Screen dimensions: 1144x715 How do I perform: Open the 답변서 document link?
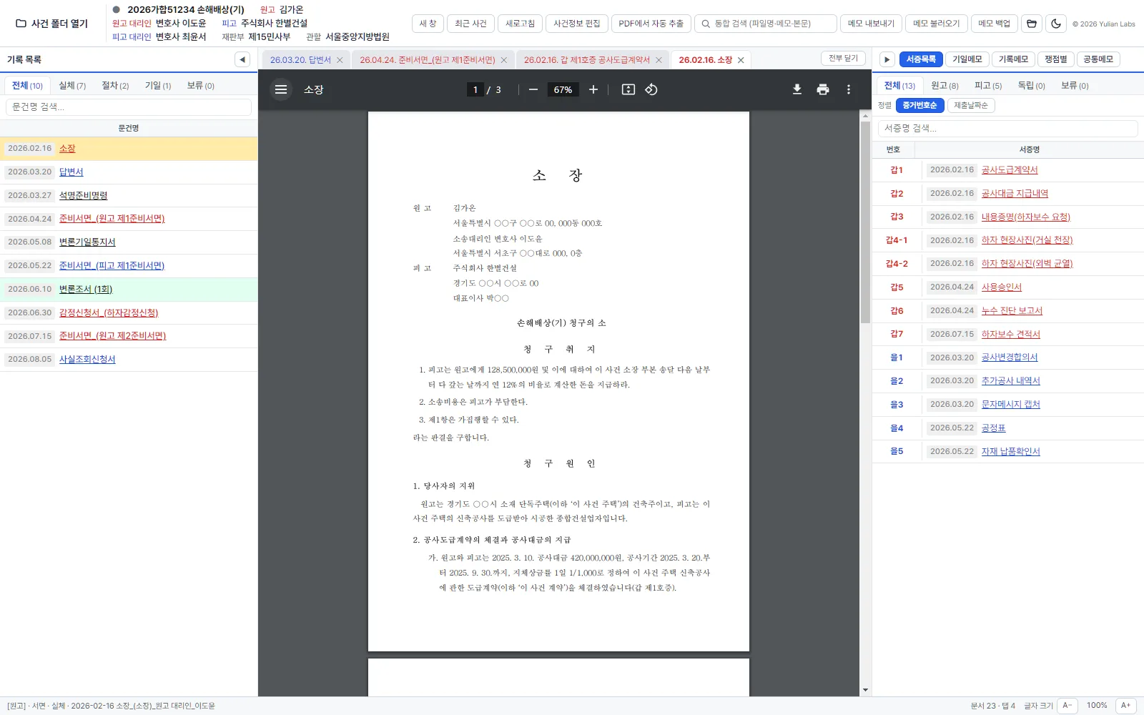(71, 172)
